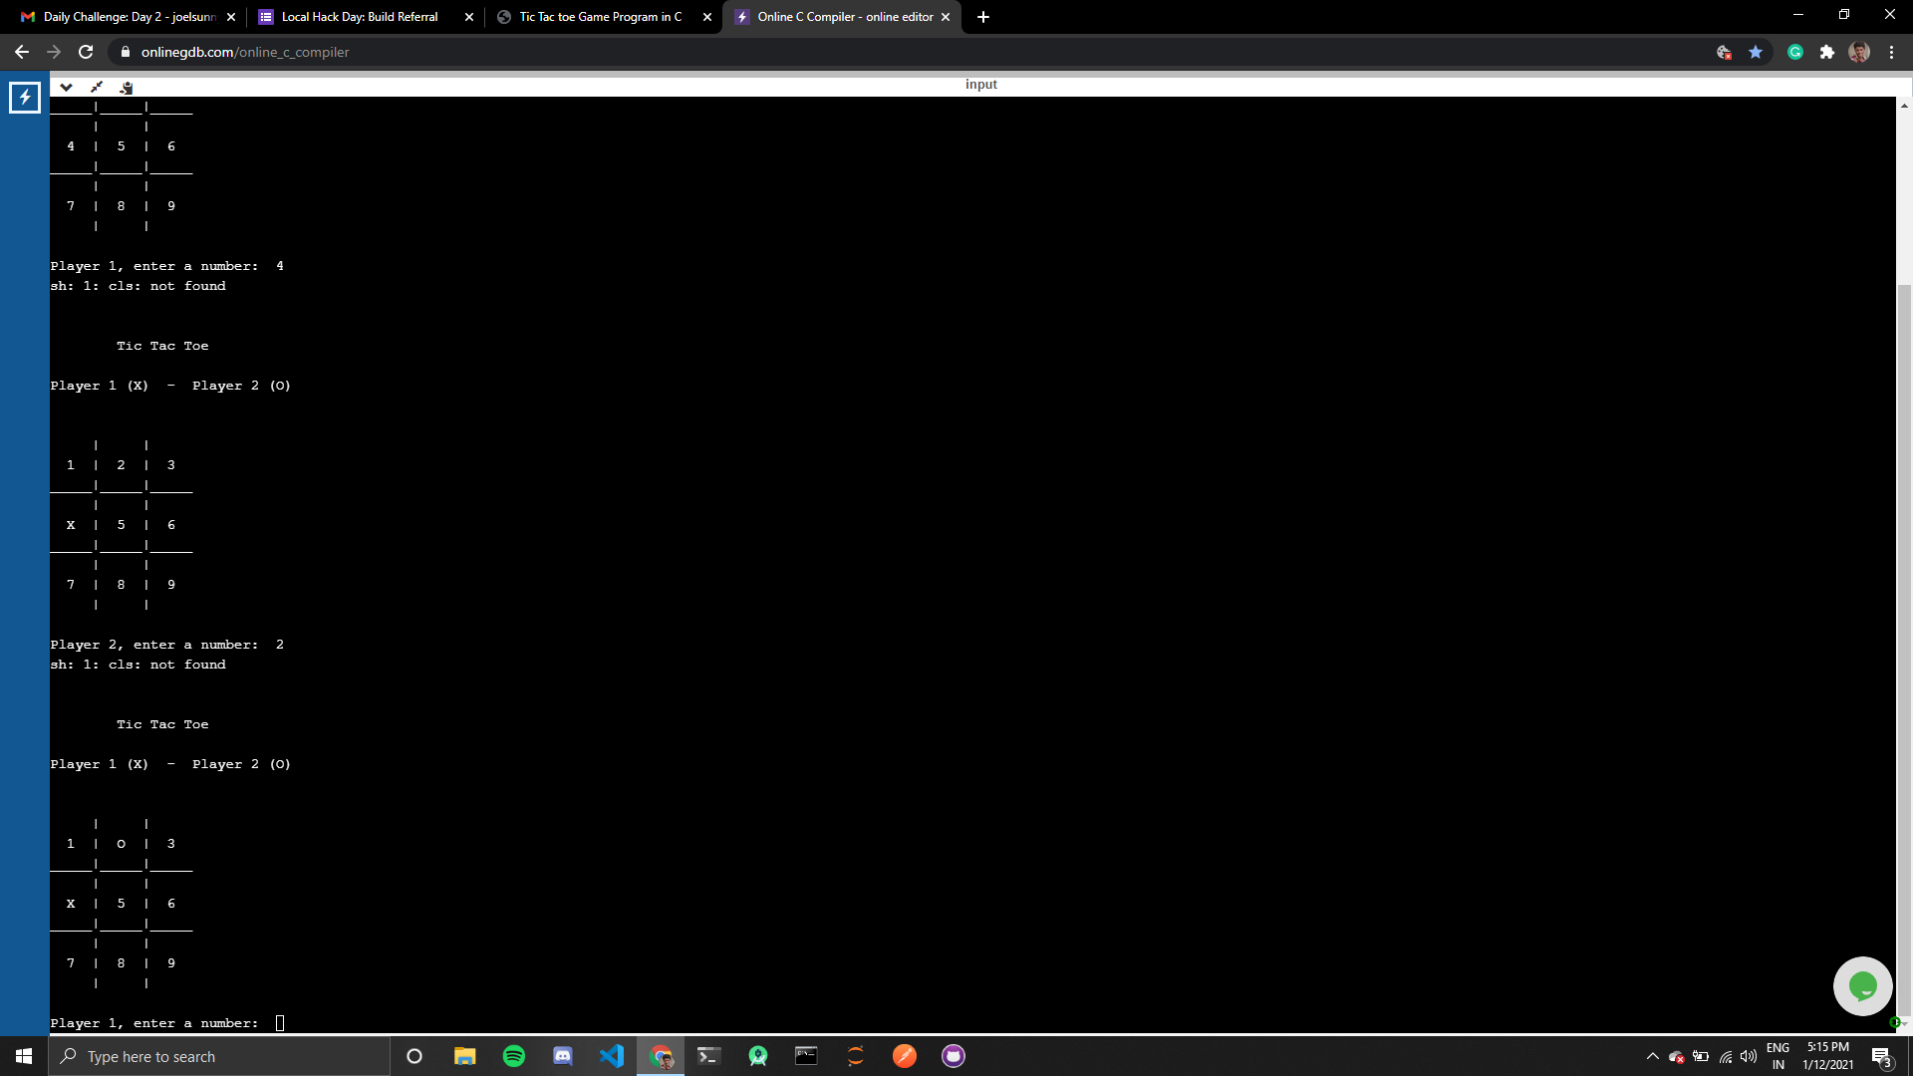The width and height of the screenshot is (1913, 1076).
Task: Switch to Tic Tac toe Game tab
Action: (x=600, y=17)
